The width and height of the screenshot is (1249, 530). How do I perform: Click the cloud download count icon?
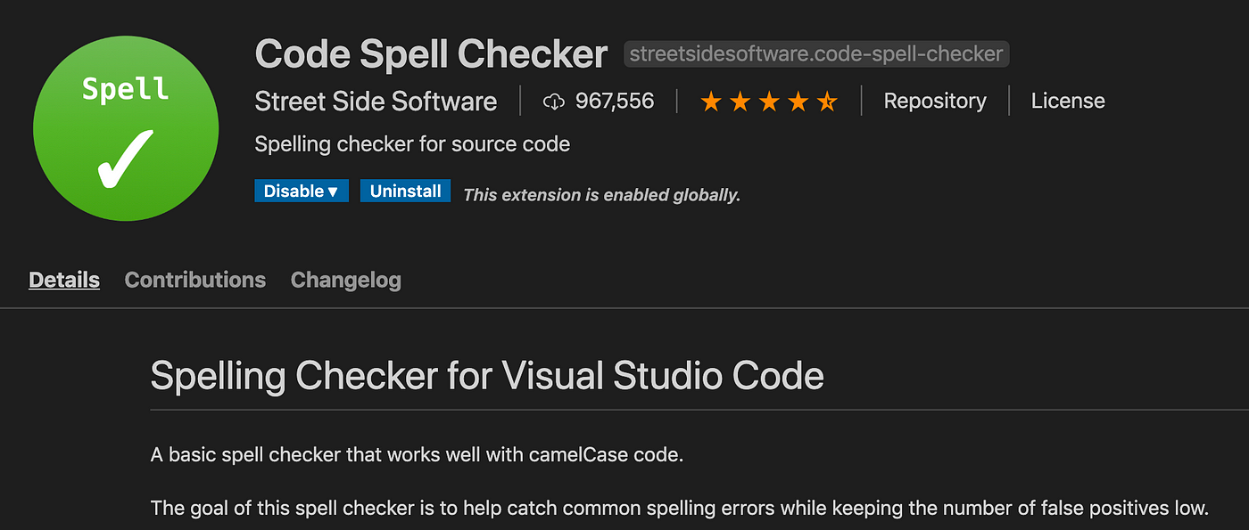554,102
